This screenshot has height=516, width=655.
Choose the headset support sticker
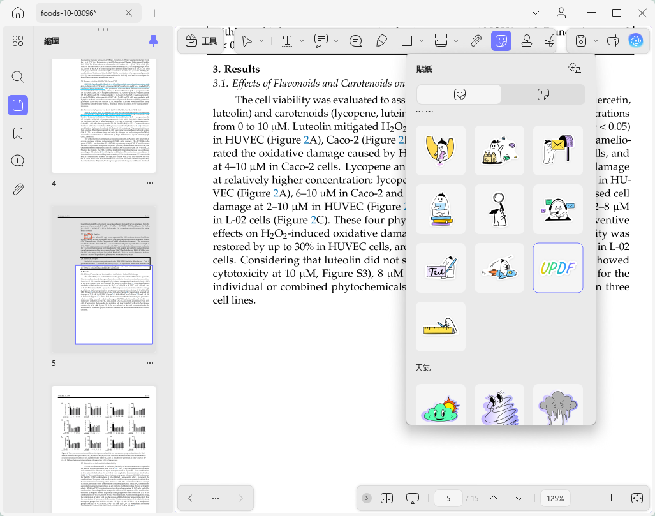(557, 209)
